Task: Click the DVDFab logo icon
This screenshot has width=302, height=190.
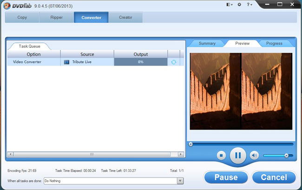Action: click(7, 6)
